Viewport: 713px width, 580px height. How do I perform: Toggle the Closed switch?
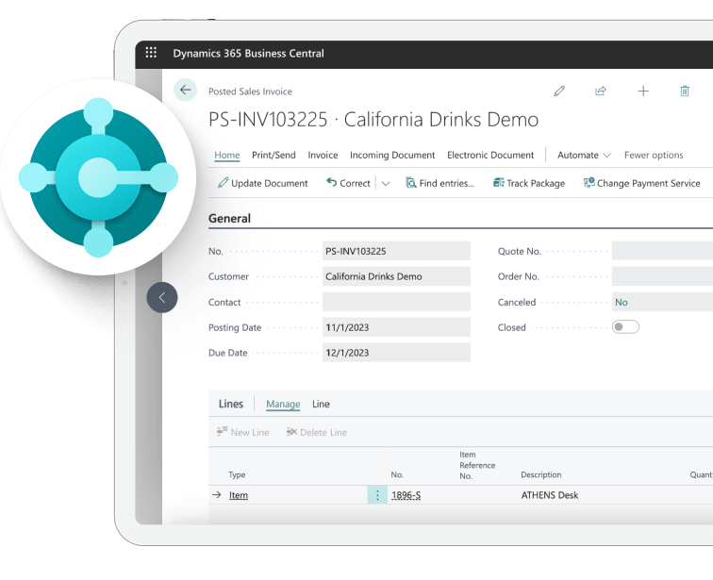625,327
